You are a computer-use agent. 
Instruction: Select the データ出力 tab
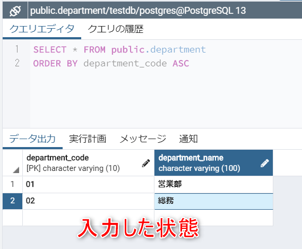(x=32, y=139)
